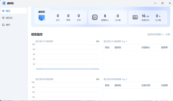Close the 虚拟机 window
The image size is (173, 101).
(170, 3)
